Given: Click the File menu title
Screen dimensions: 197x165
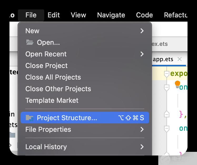Looking at the screenshot, I should 31,15.
